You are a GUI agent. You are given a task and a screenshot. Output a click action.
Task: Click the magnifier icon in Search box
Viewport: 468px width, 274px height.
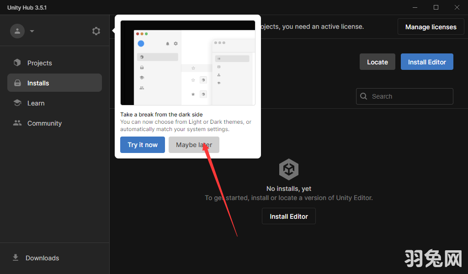pyautogui.click(x=364, y=96)
